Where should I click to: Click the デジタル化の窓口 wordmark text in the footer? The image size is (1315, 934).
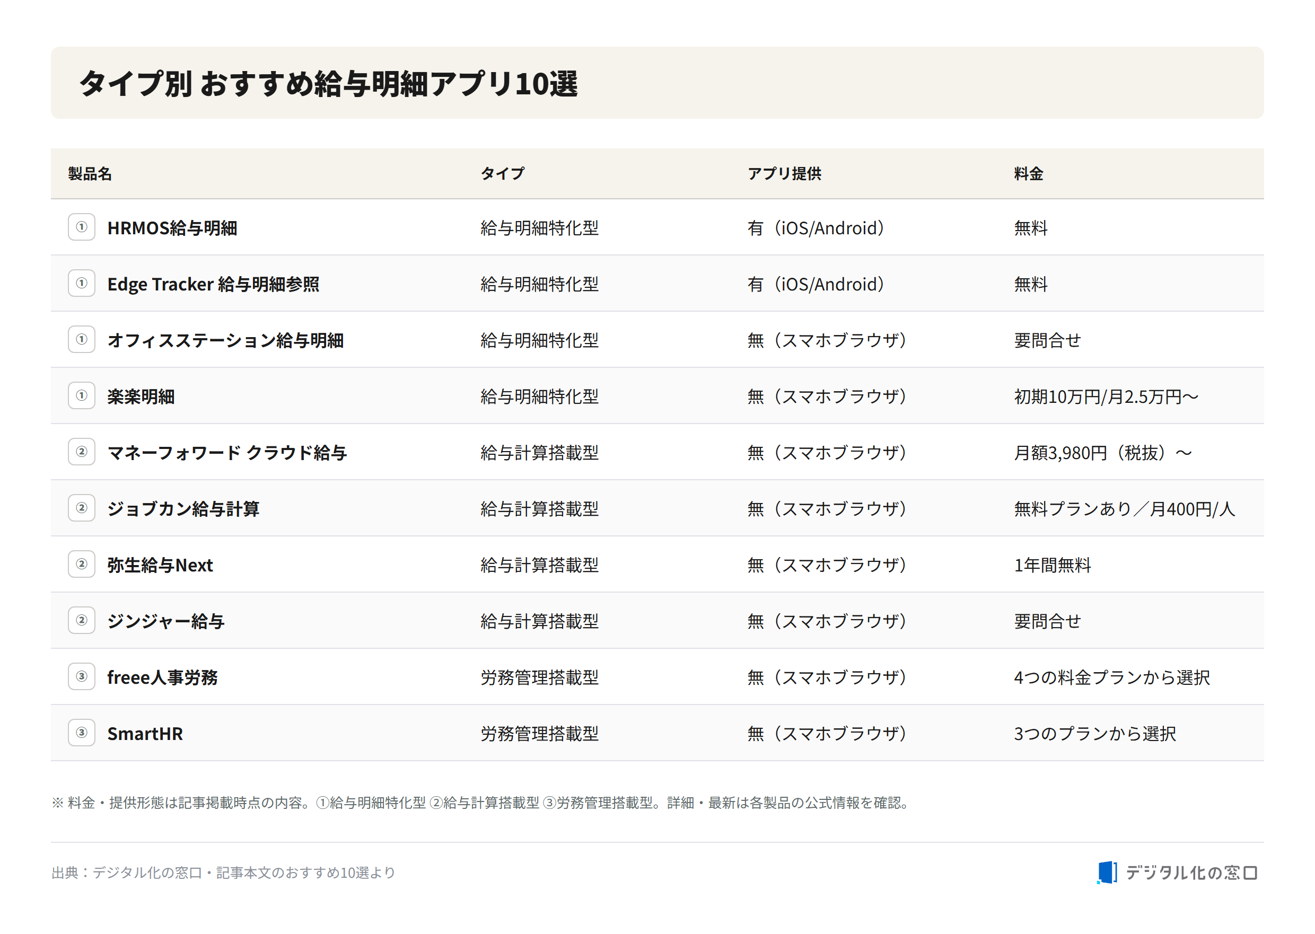[x=1191, y=873]
